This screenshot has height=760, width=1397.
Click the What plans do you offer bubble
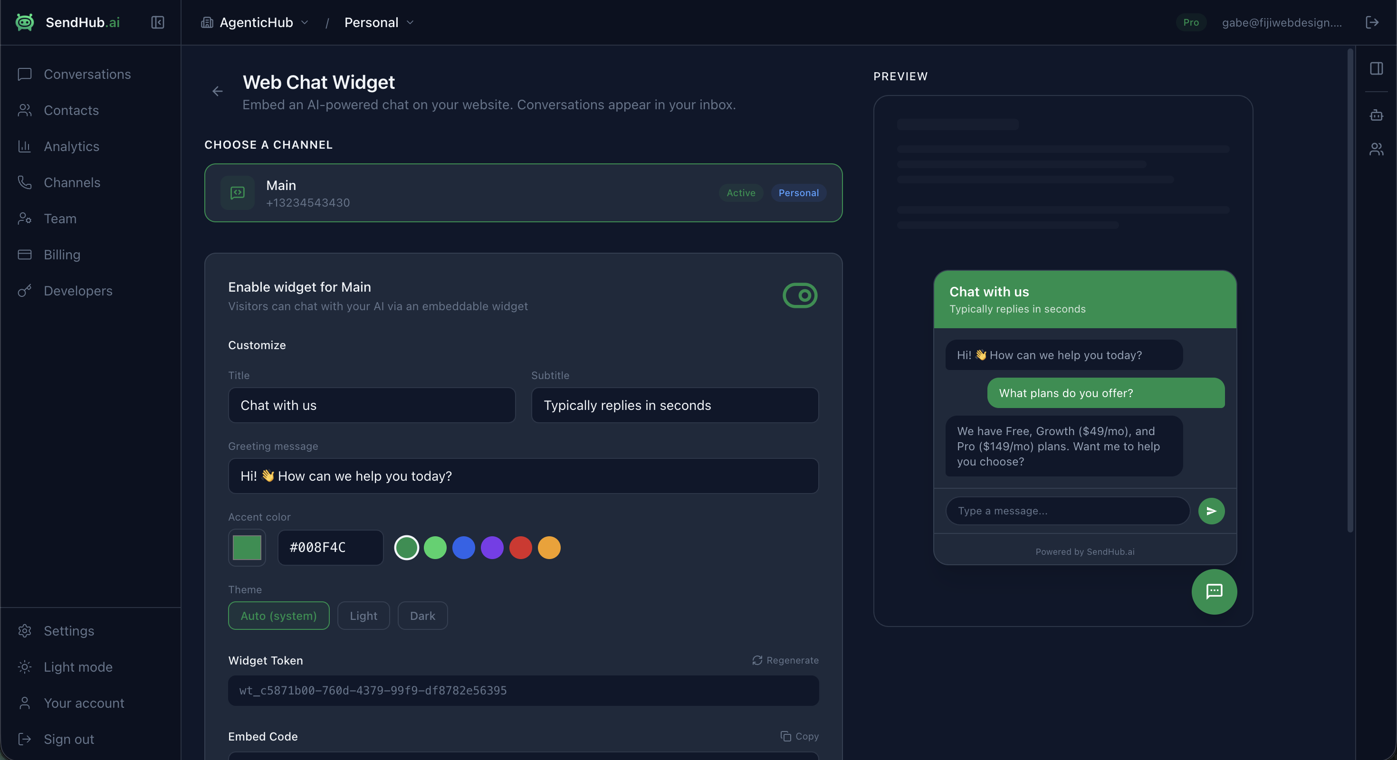click(x=1106, y=393)
